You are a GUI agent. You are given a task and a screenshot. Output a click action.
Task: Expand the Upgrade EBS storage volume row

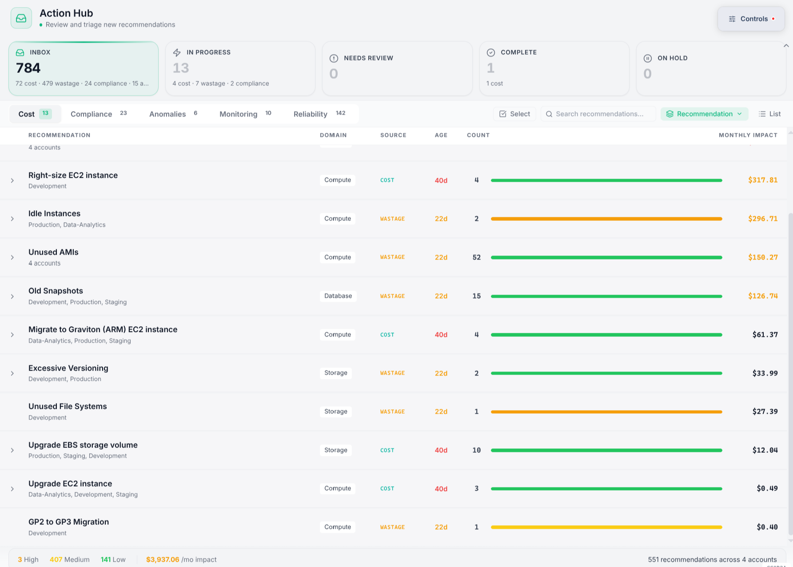pos(12,450)
